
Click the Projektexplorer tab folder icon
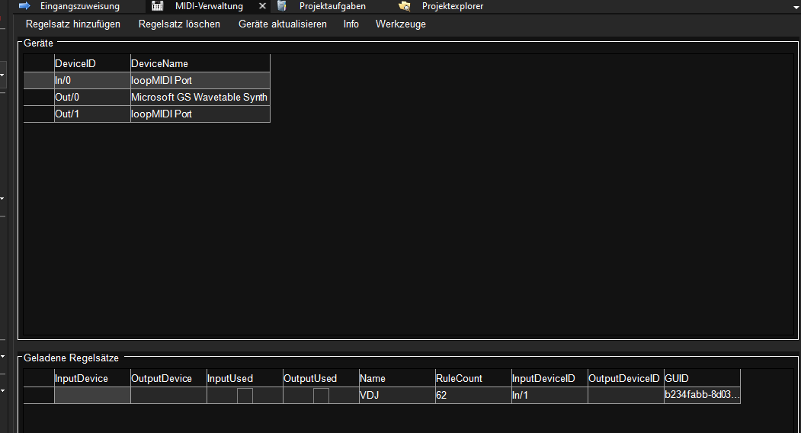tap(405, 6)
